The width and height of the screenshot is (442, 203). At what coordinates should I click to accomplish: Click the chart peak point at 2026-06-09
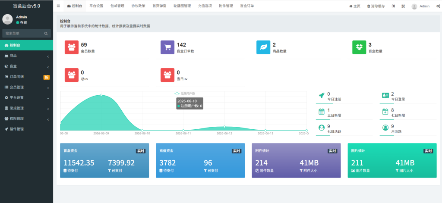point(101,95)
